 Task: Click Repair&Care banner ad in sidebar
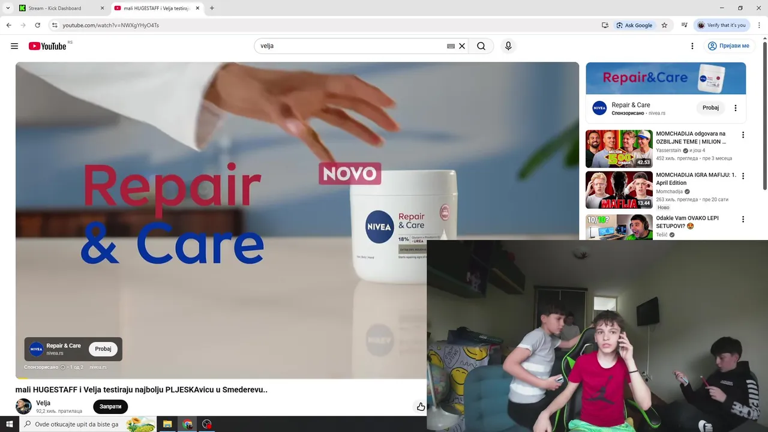point(666,78)
